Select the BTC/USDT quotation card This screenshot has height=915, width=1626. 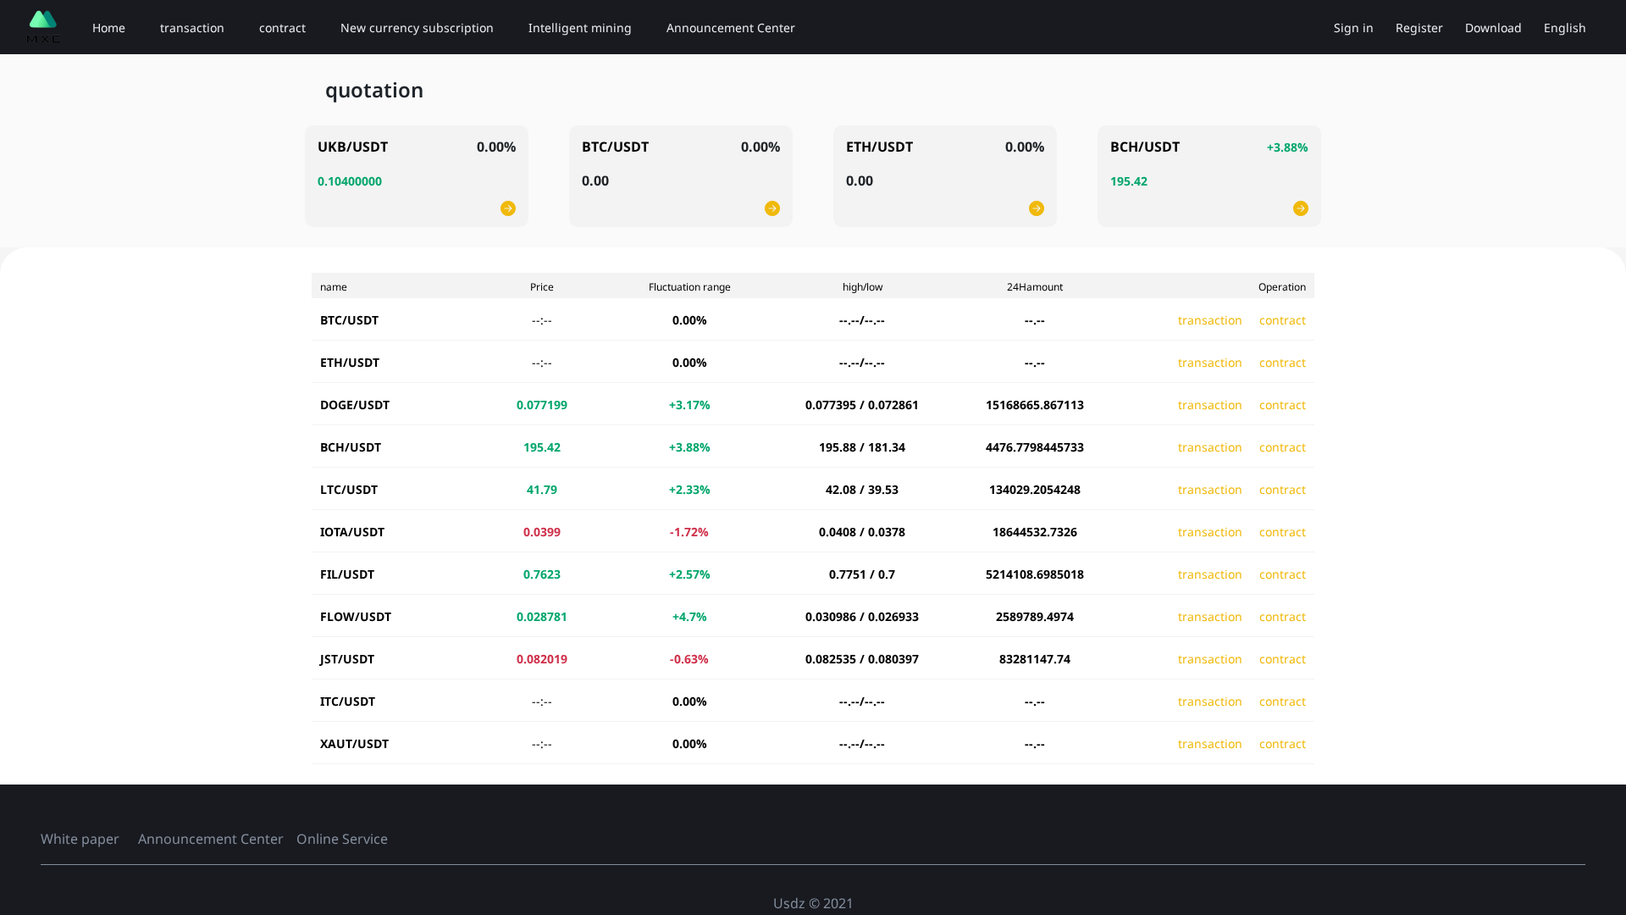coord(681,176)
